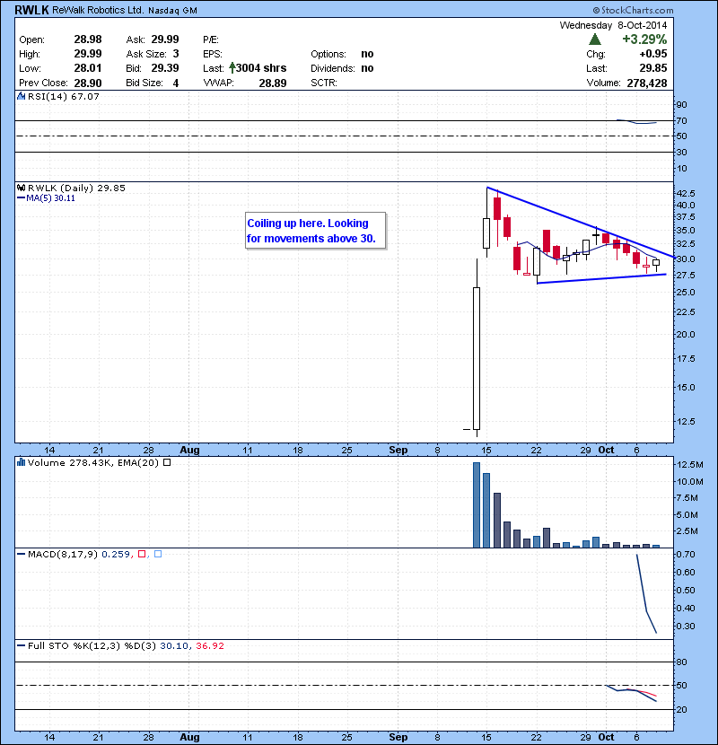Click the upper descending blue trendline

coord(581,223)
